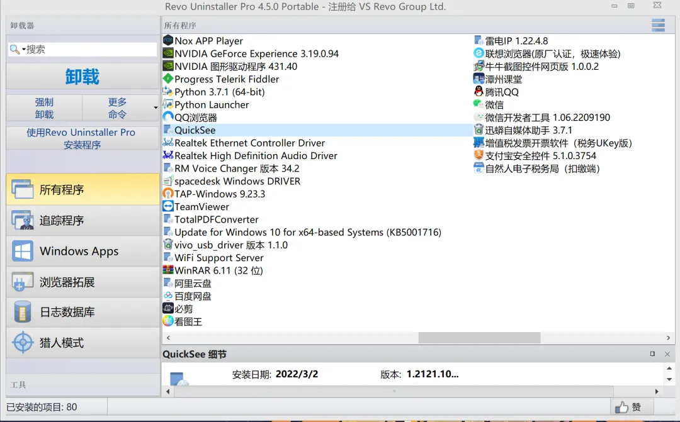The width and height of the screenshot is (680, 422).
Task: Select the WiFi Support Server entry
Action: (x=218, y=257)
